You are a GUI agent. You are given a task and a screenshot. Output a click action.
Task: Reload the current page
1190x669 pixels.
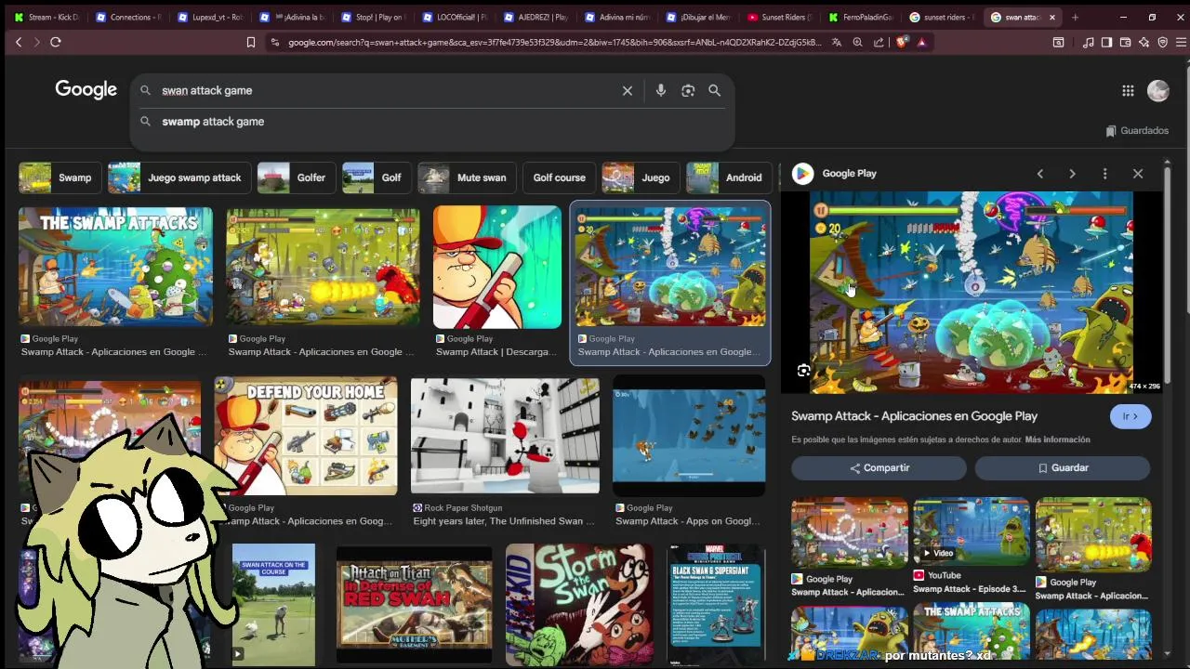pos(56,42)
